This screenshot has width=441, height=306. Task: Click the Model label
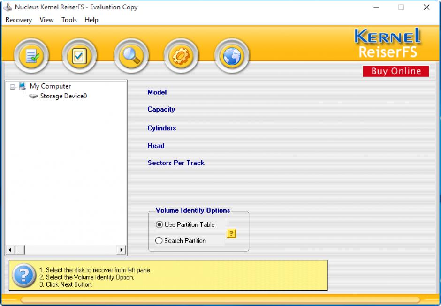[157, 92]
